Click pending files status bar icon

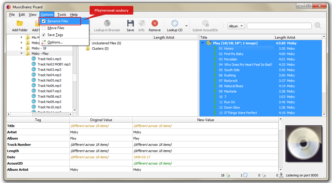pyautogui.click(x=264, y=175)
